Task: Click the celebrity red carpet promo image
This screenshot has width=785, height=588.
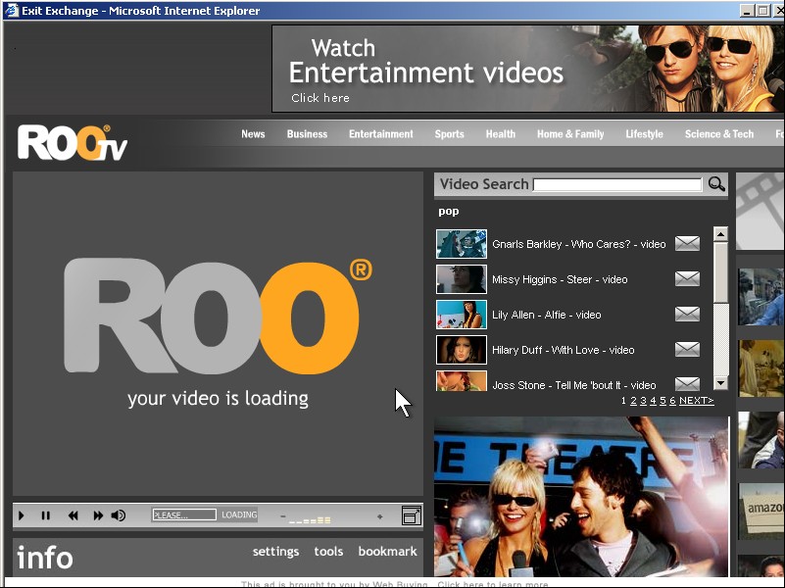Action: pos(581,497)
